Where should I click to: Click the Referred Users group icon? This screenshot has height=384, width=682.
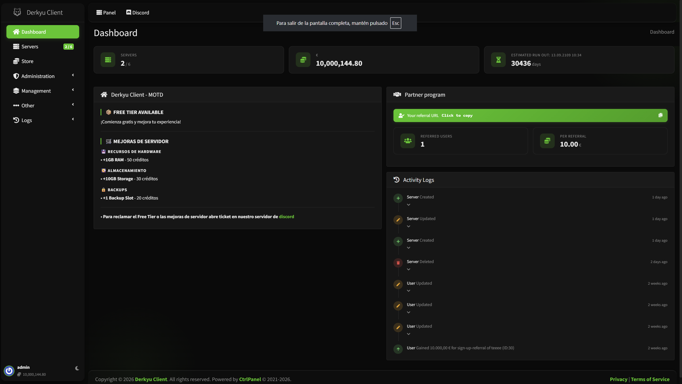point(408,141)
